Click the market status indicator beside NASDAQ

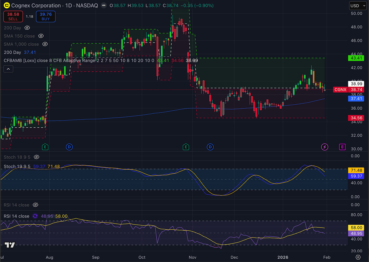(104, 5)
